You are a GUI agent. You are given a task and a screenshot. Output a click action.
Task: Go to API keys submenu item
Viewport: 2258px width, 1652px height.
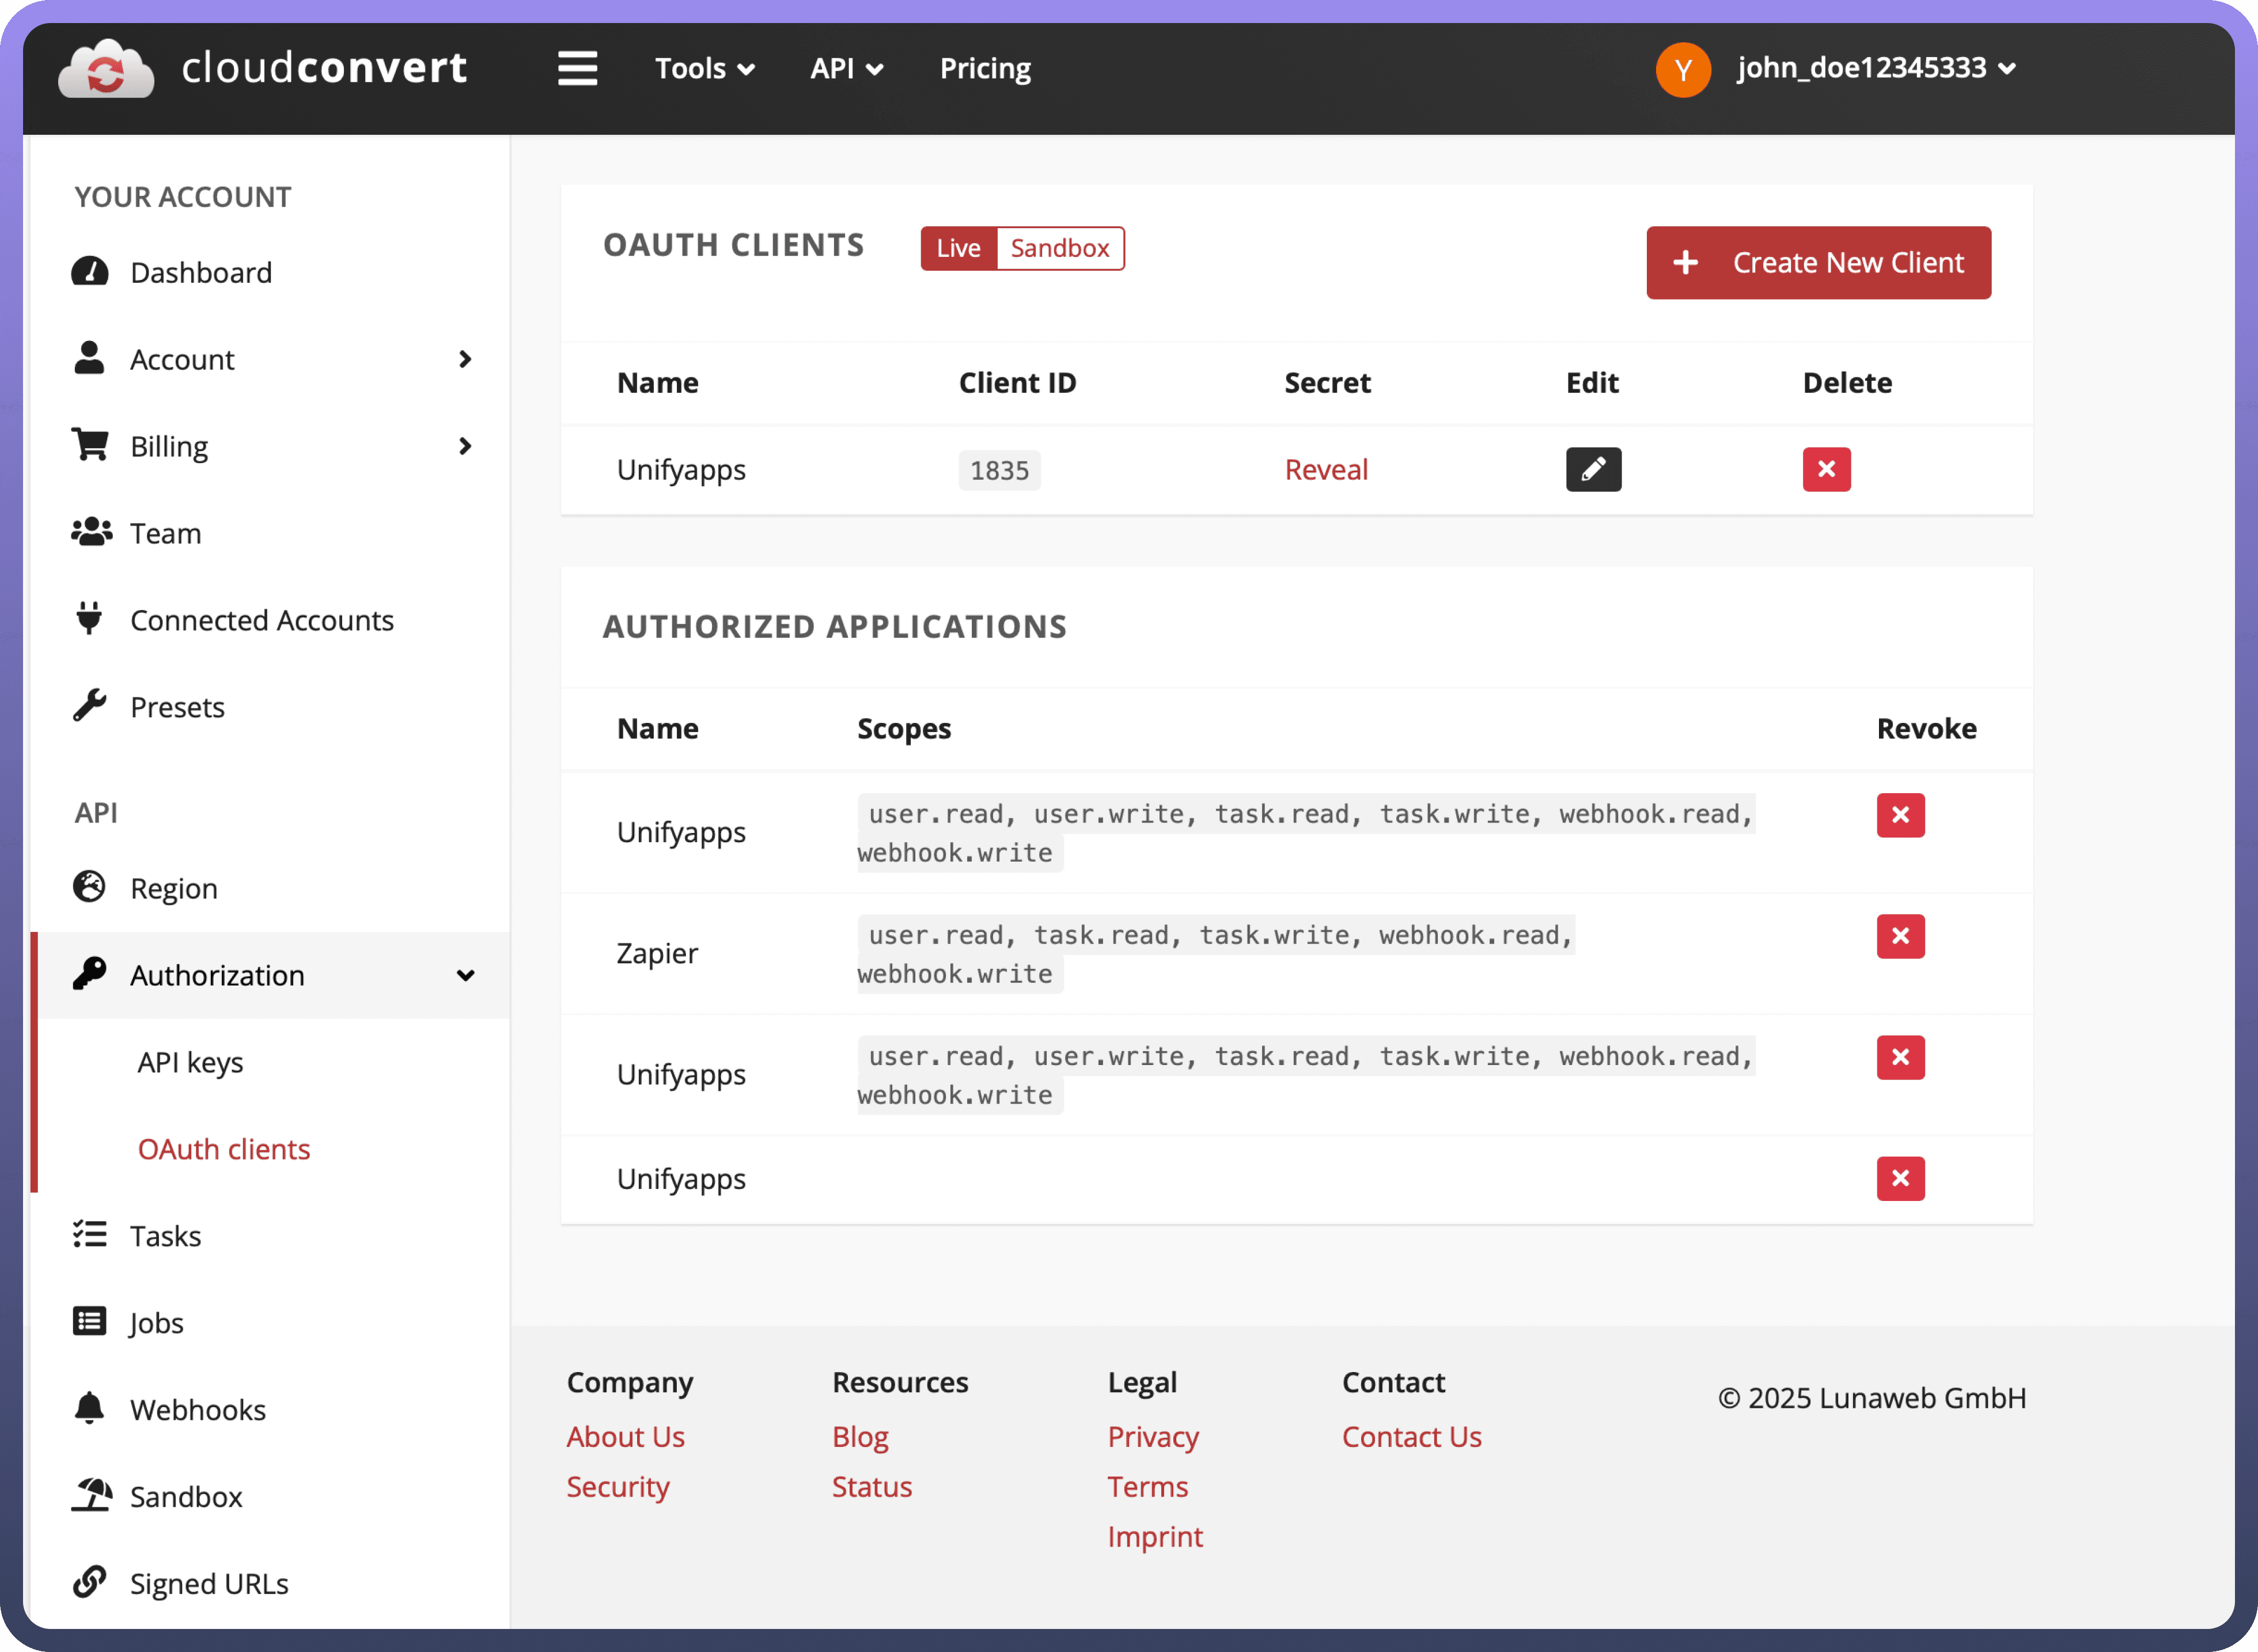pos(190,1062)
